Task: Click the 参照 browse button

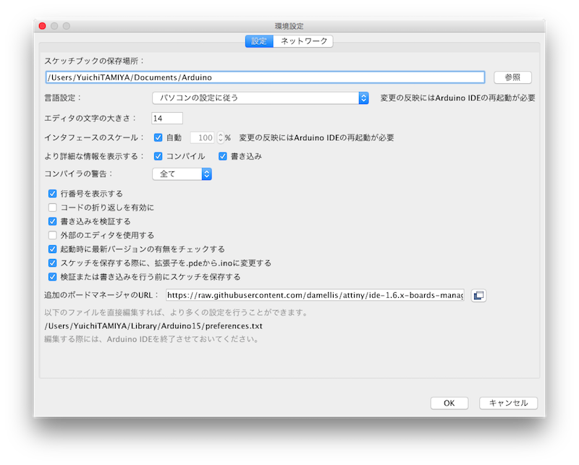Action: (512, 77)
